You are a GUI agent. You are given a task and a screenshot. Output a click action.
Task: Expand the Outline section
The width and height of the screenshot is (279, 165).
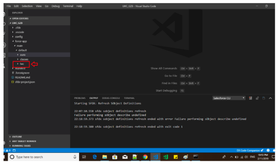[39, 137]
